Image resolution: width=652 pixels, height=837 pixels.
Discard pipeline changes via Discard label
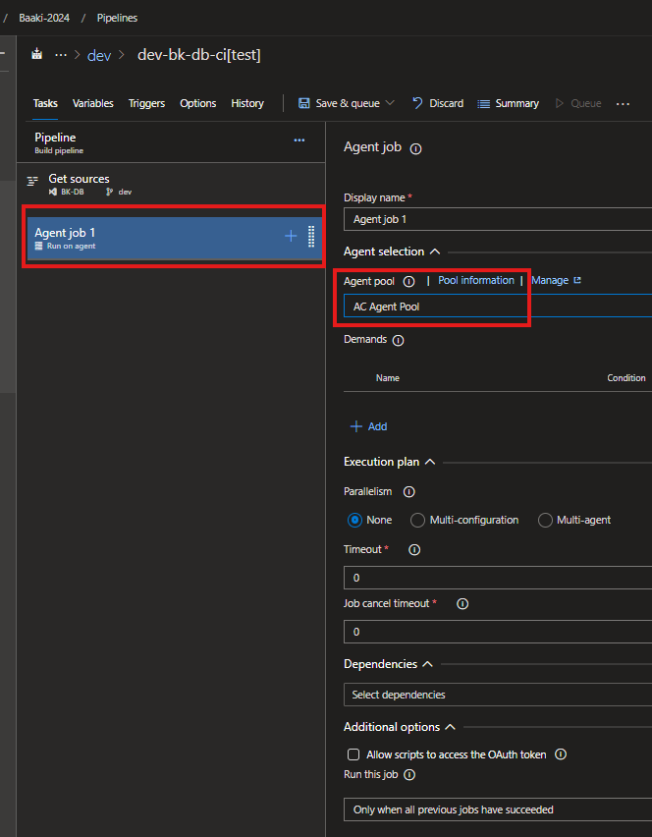447,103
